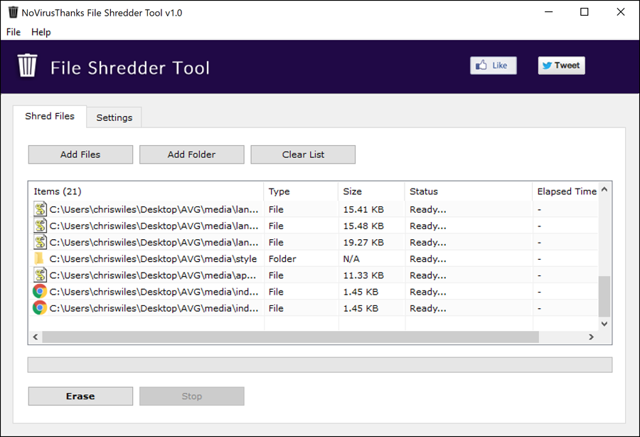Click the title bar trash can icon
The height and width of the screenshot is (437, 640).
tap(13, 12)
